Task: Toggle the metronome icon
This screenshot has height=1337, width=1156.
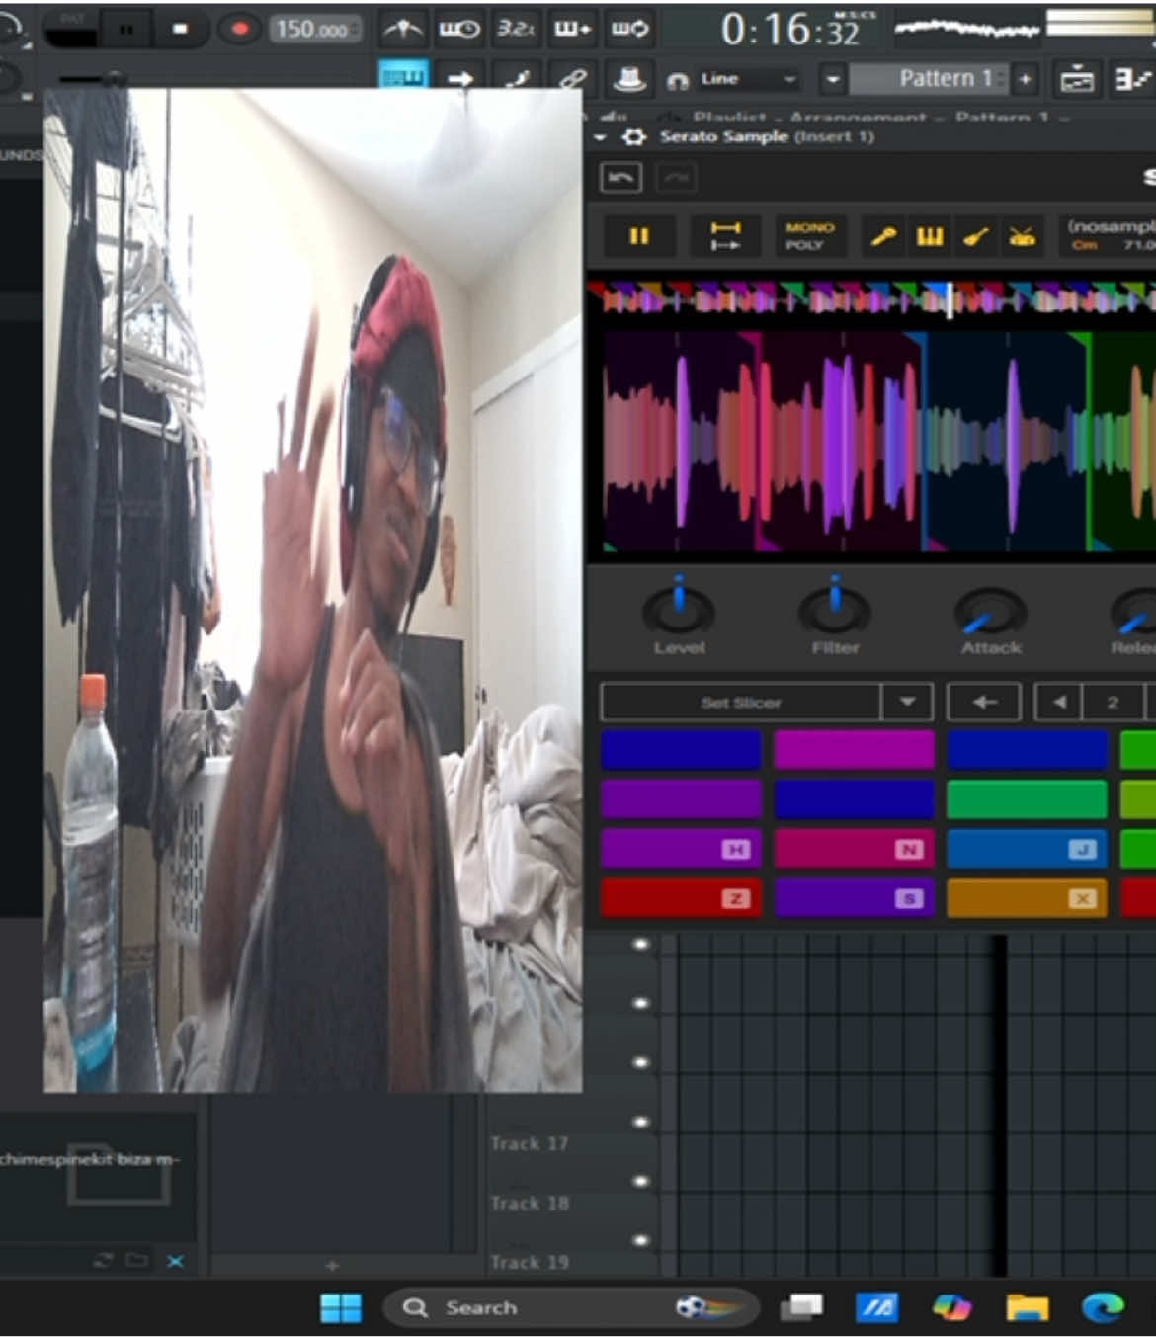Action: tap(403, 29)
